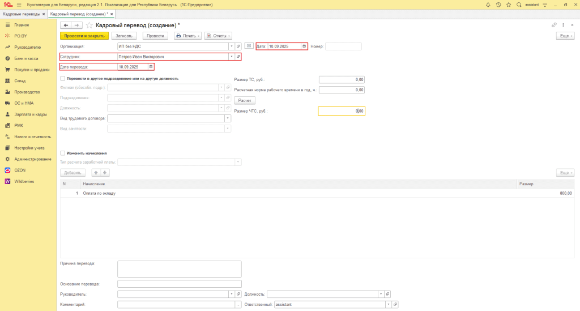
Task: Add form to favorites star
Action: click(x=89, y=25)
